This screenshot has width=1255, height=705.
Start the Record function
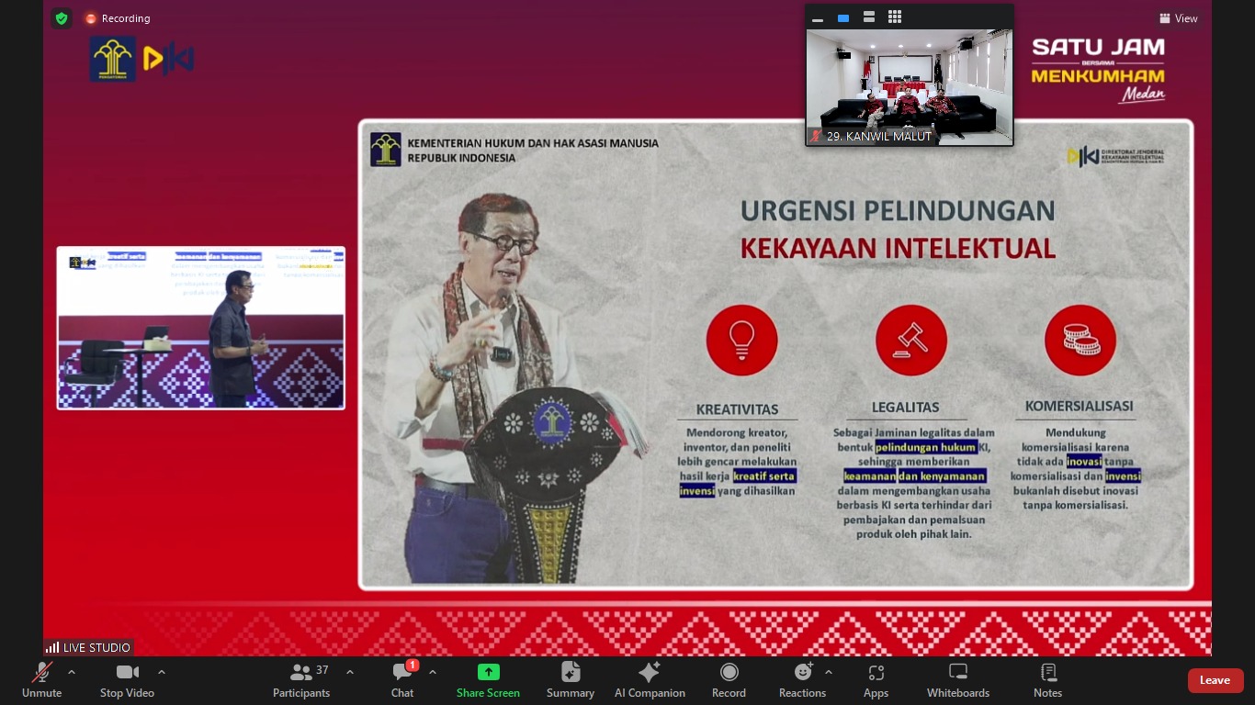tap(729, 680)
